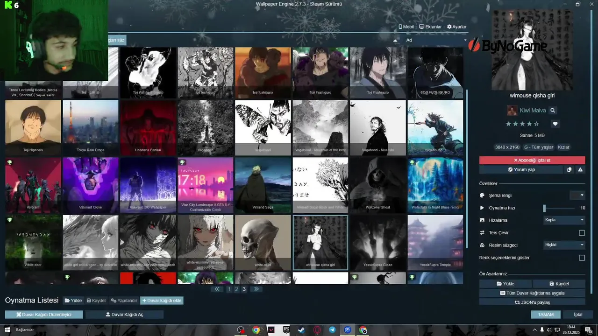The height and width of the screenshot is (336, 598).
Task: Open the Ekranlar display settings
Action: pos(430,27)
